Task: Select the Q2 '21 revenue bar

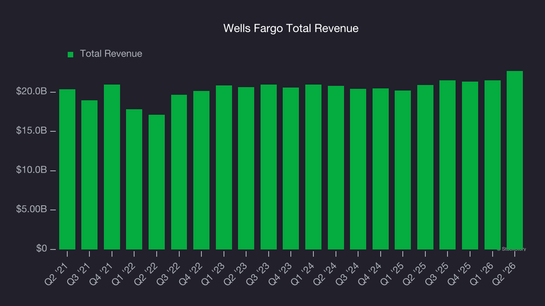Action: [67, 169]
